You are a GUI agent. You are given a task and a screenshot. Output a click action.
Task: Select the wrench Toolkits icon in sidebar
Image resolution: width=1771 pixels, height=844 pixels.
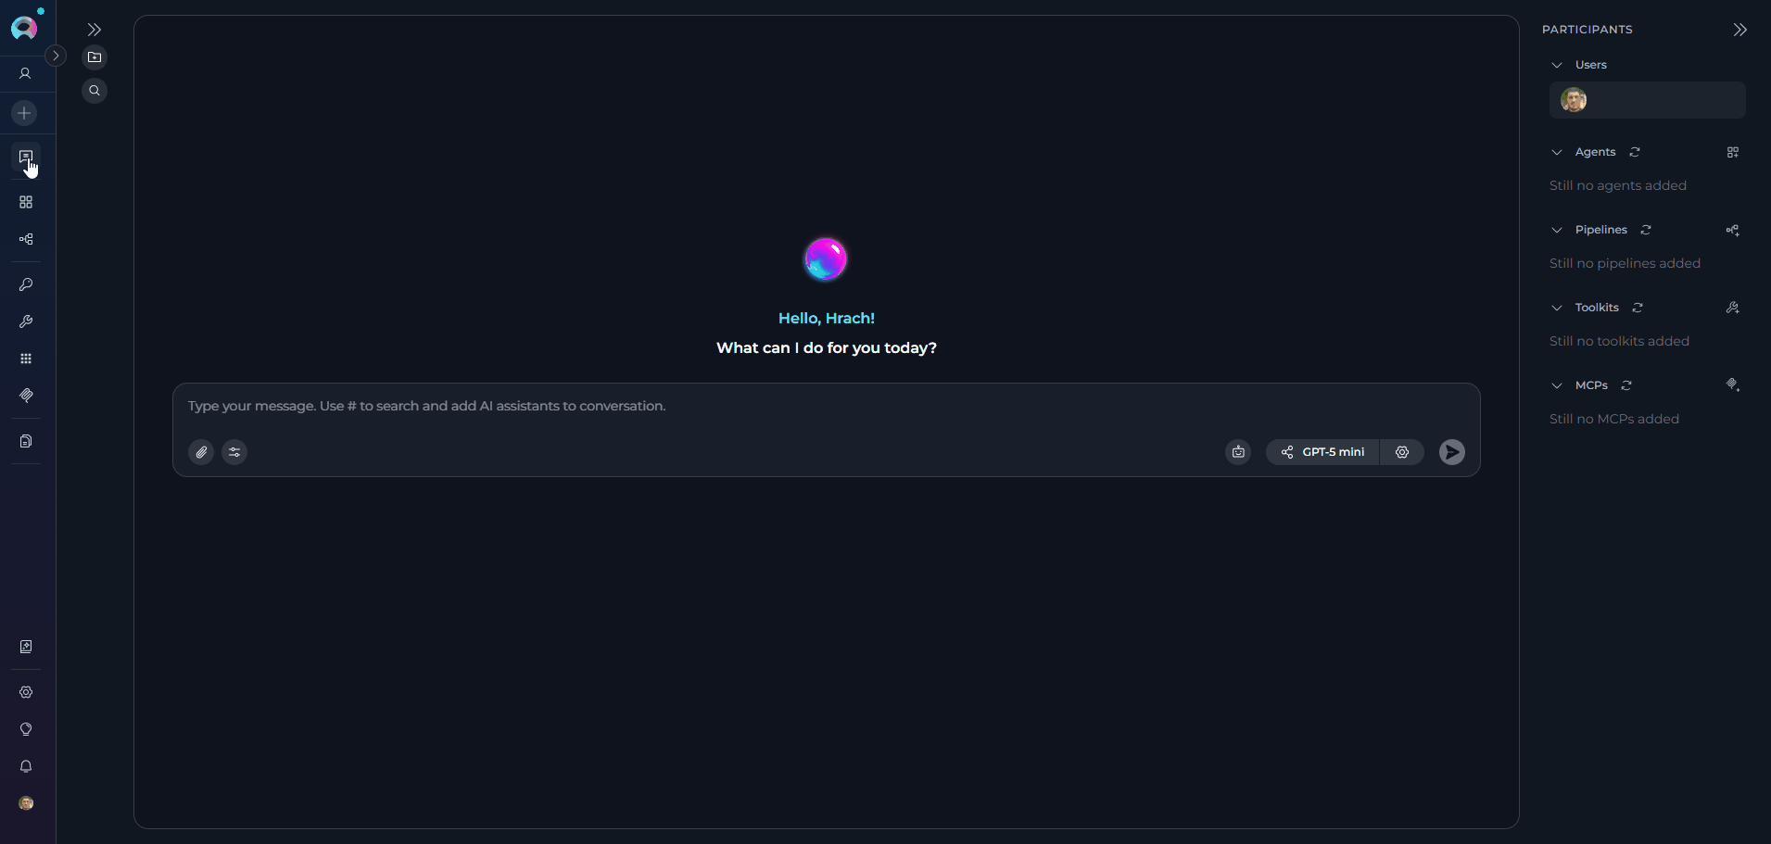pyautogui.click(x=25, y=321)
